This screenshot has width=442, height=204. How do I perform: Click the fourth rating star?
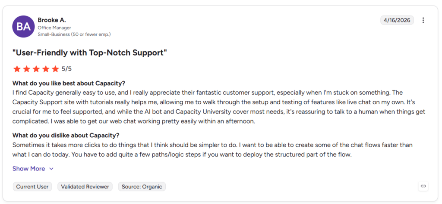pos(46,69)
